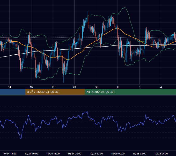The image size is (176, 156).
Task: Click the '10/24 22:00' date label
Action: point(96,153)
